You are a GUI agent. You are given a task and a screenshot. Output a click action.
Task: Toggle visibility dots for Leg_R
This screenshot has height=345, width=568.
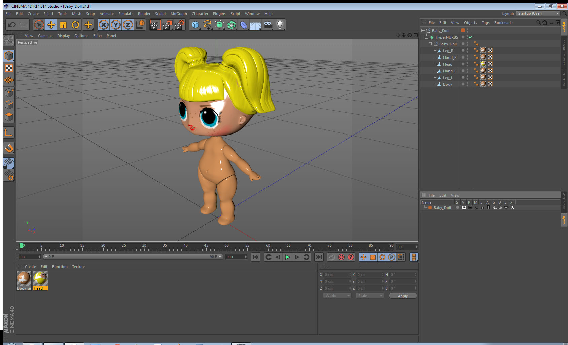pos(467,50)
